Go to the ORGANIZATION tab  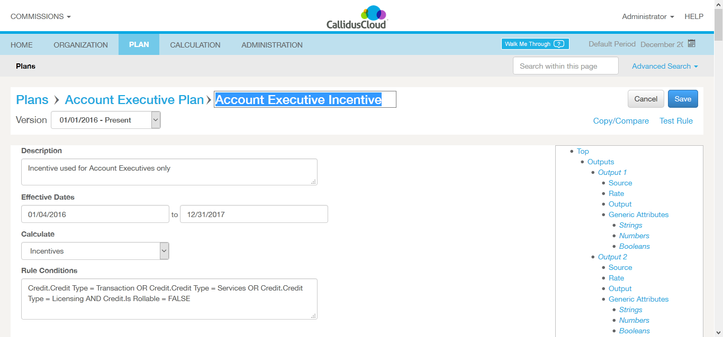pyautogui.click(x=80, y=45)
